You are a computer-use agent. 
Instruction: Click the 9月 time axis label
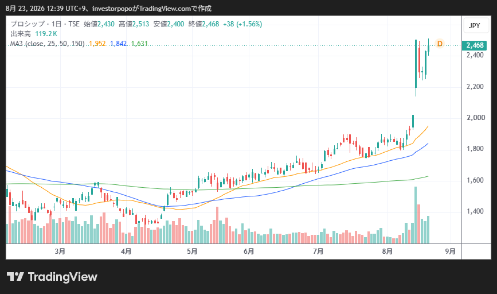click(x=451, y=252)
